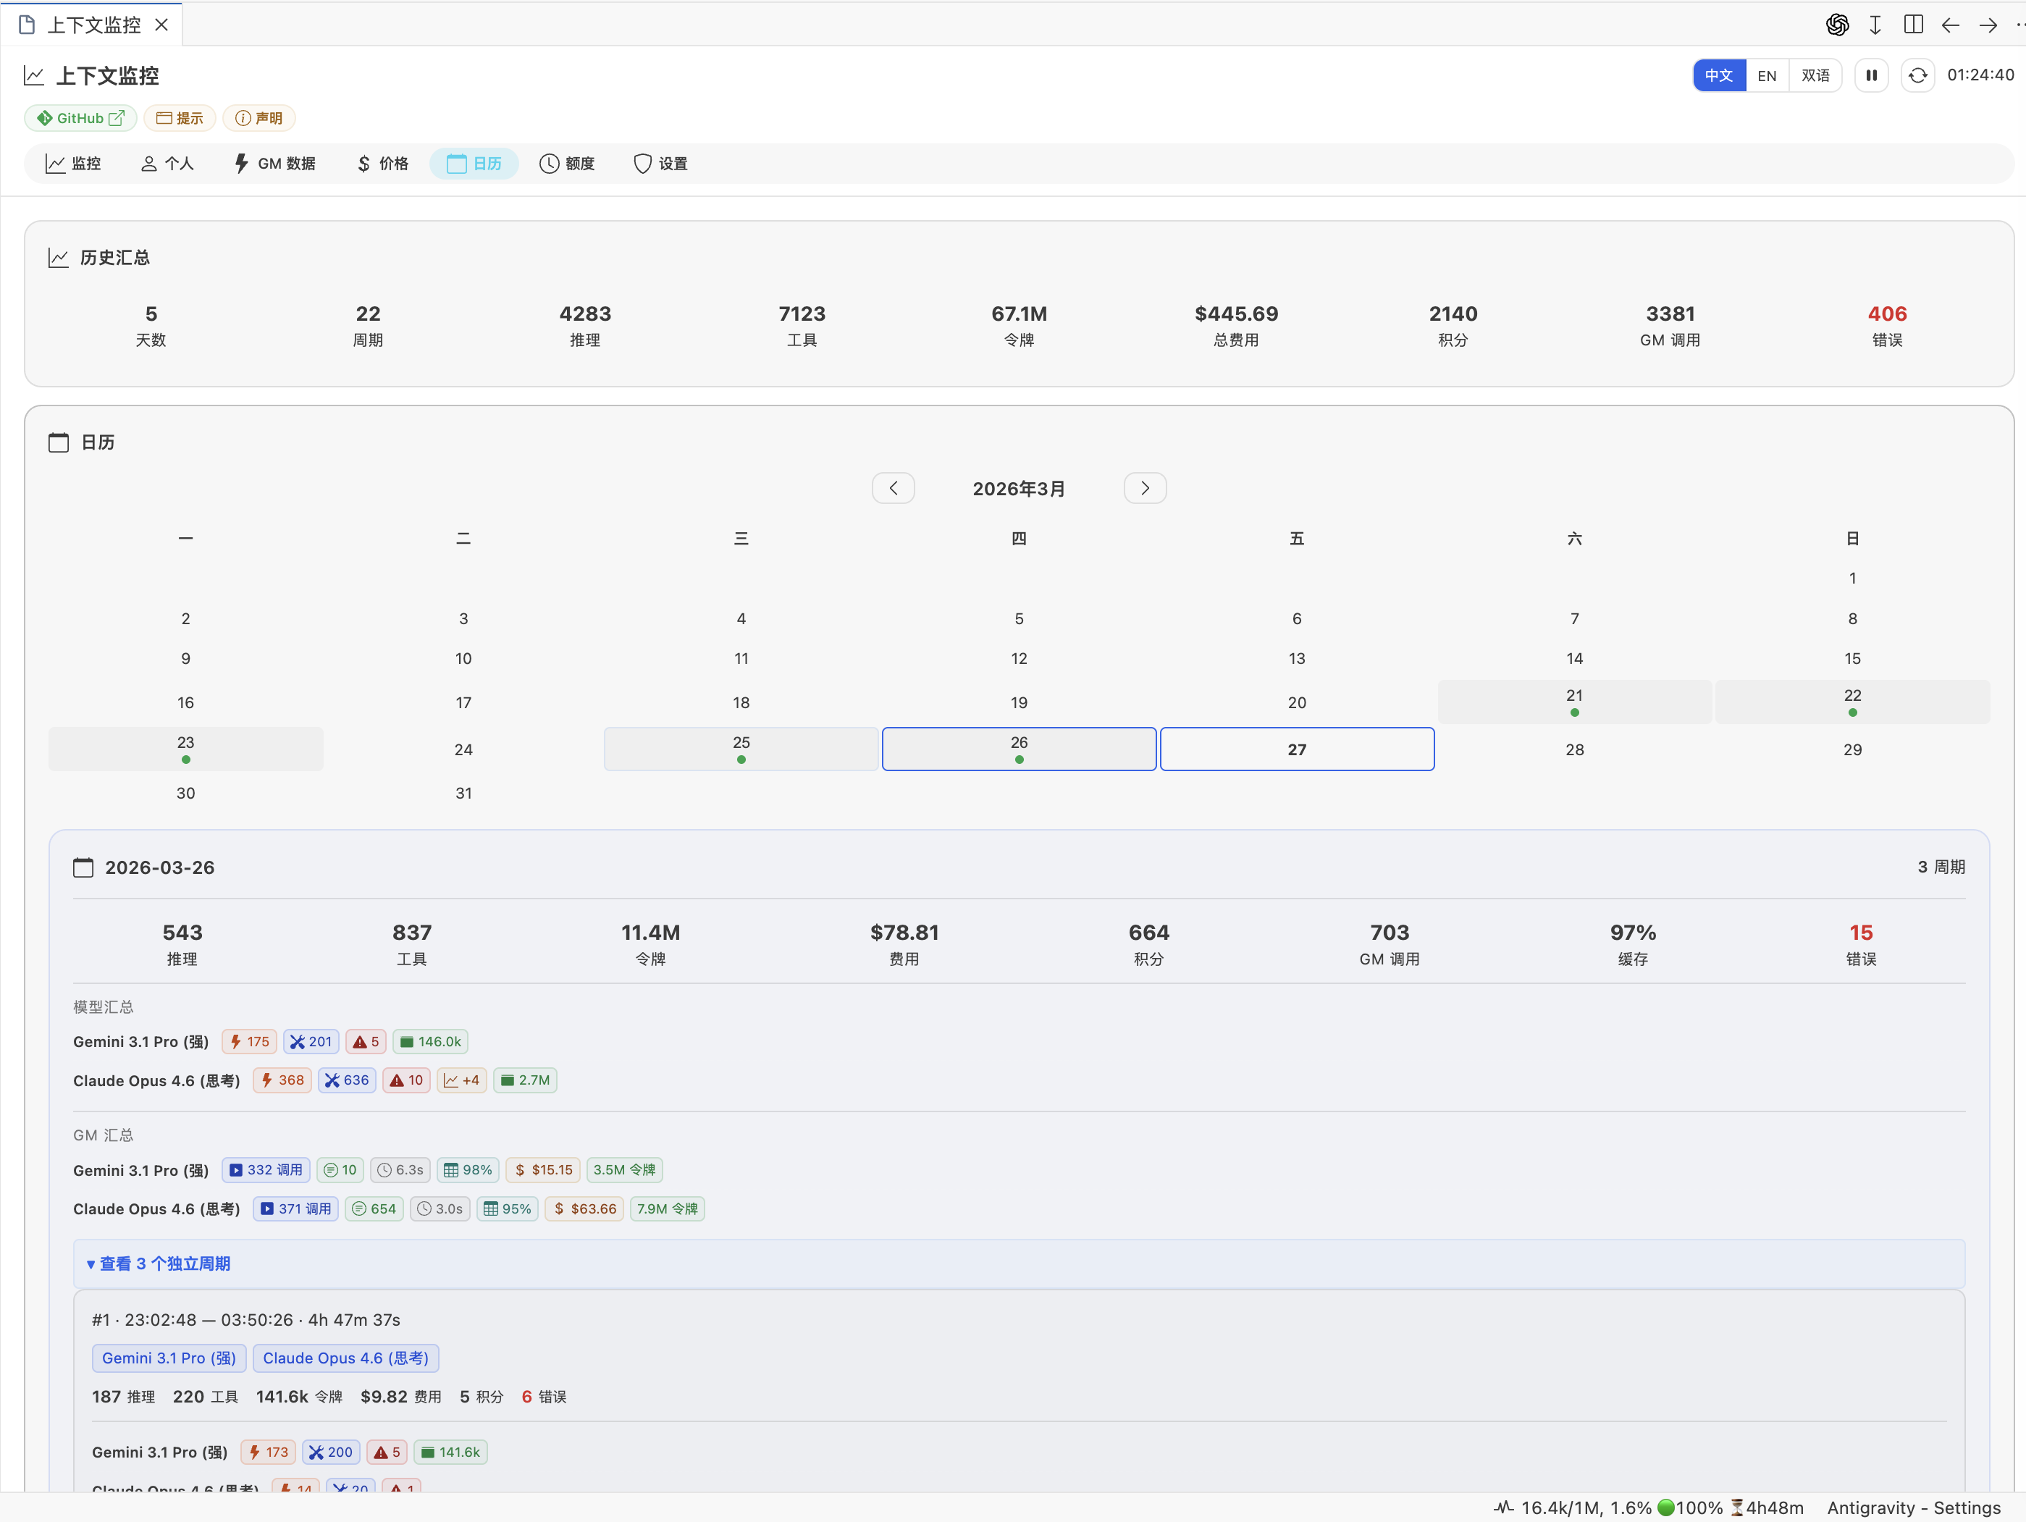Image resolution: width=2026 pixels, height=1522 pixels.
Task: Open the 设置 tab with shield icon
Action: pyautogui.click(x=660, y=164)
